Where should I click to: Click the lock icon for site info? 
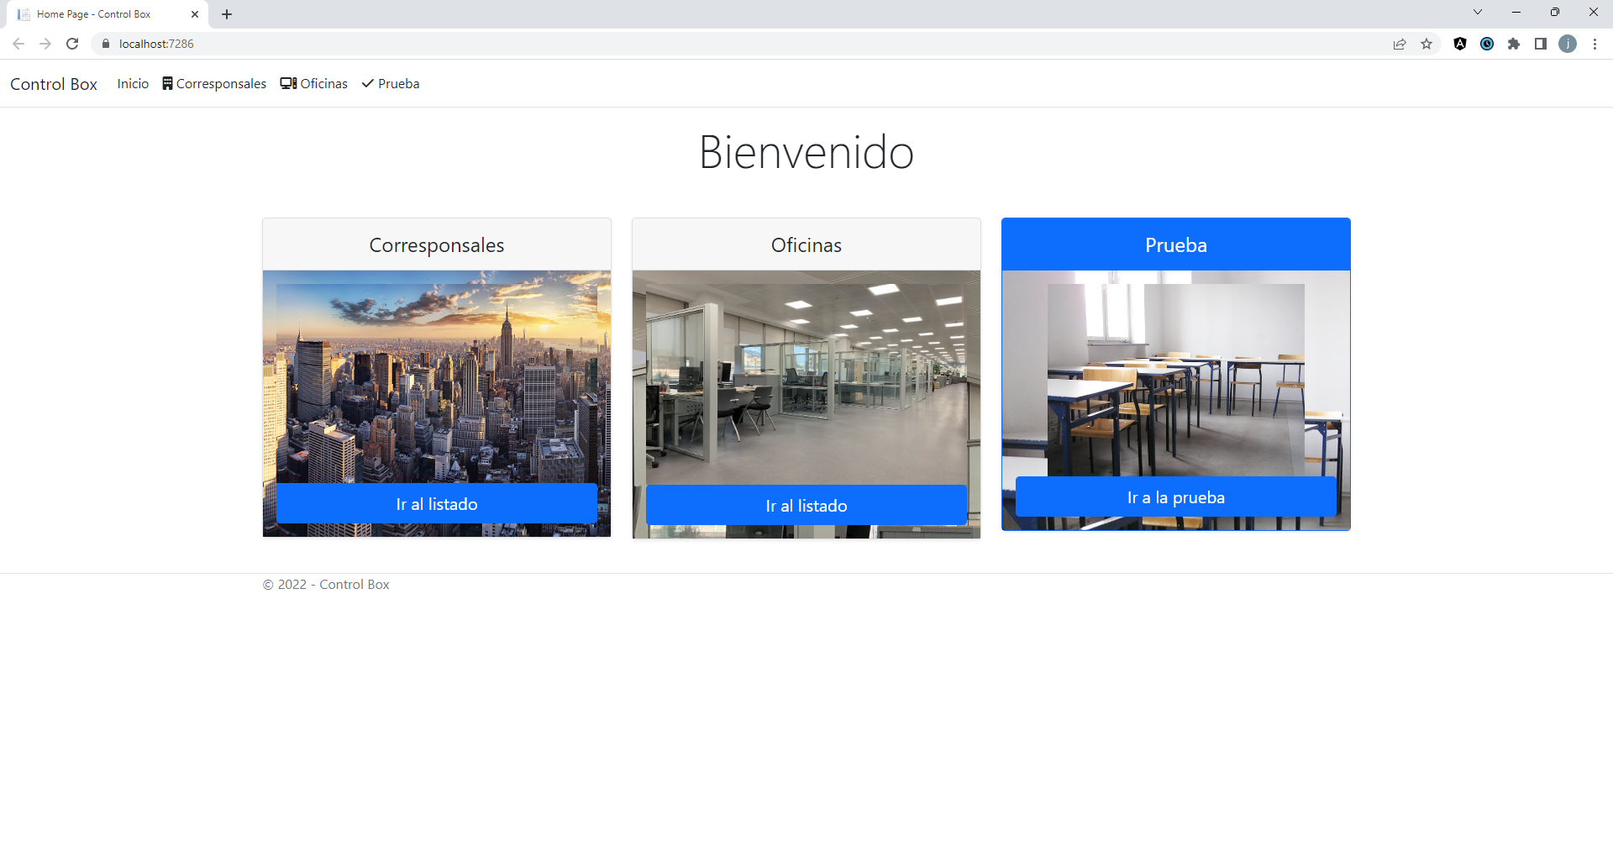(x=106, y=43)
